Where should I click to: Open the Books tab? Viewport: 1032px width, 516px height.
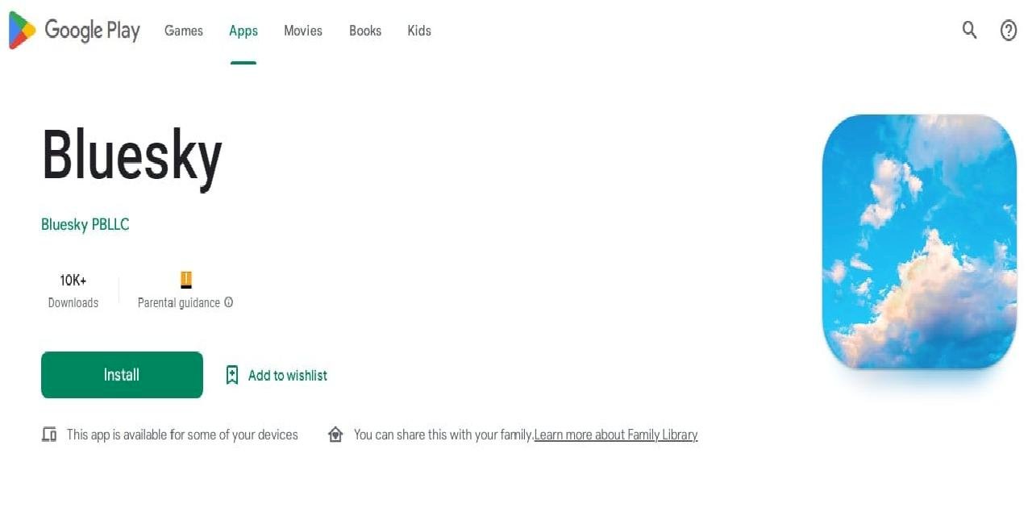pos(364,31)
